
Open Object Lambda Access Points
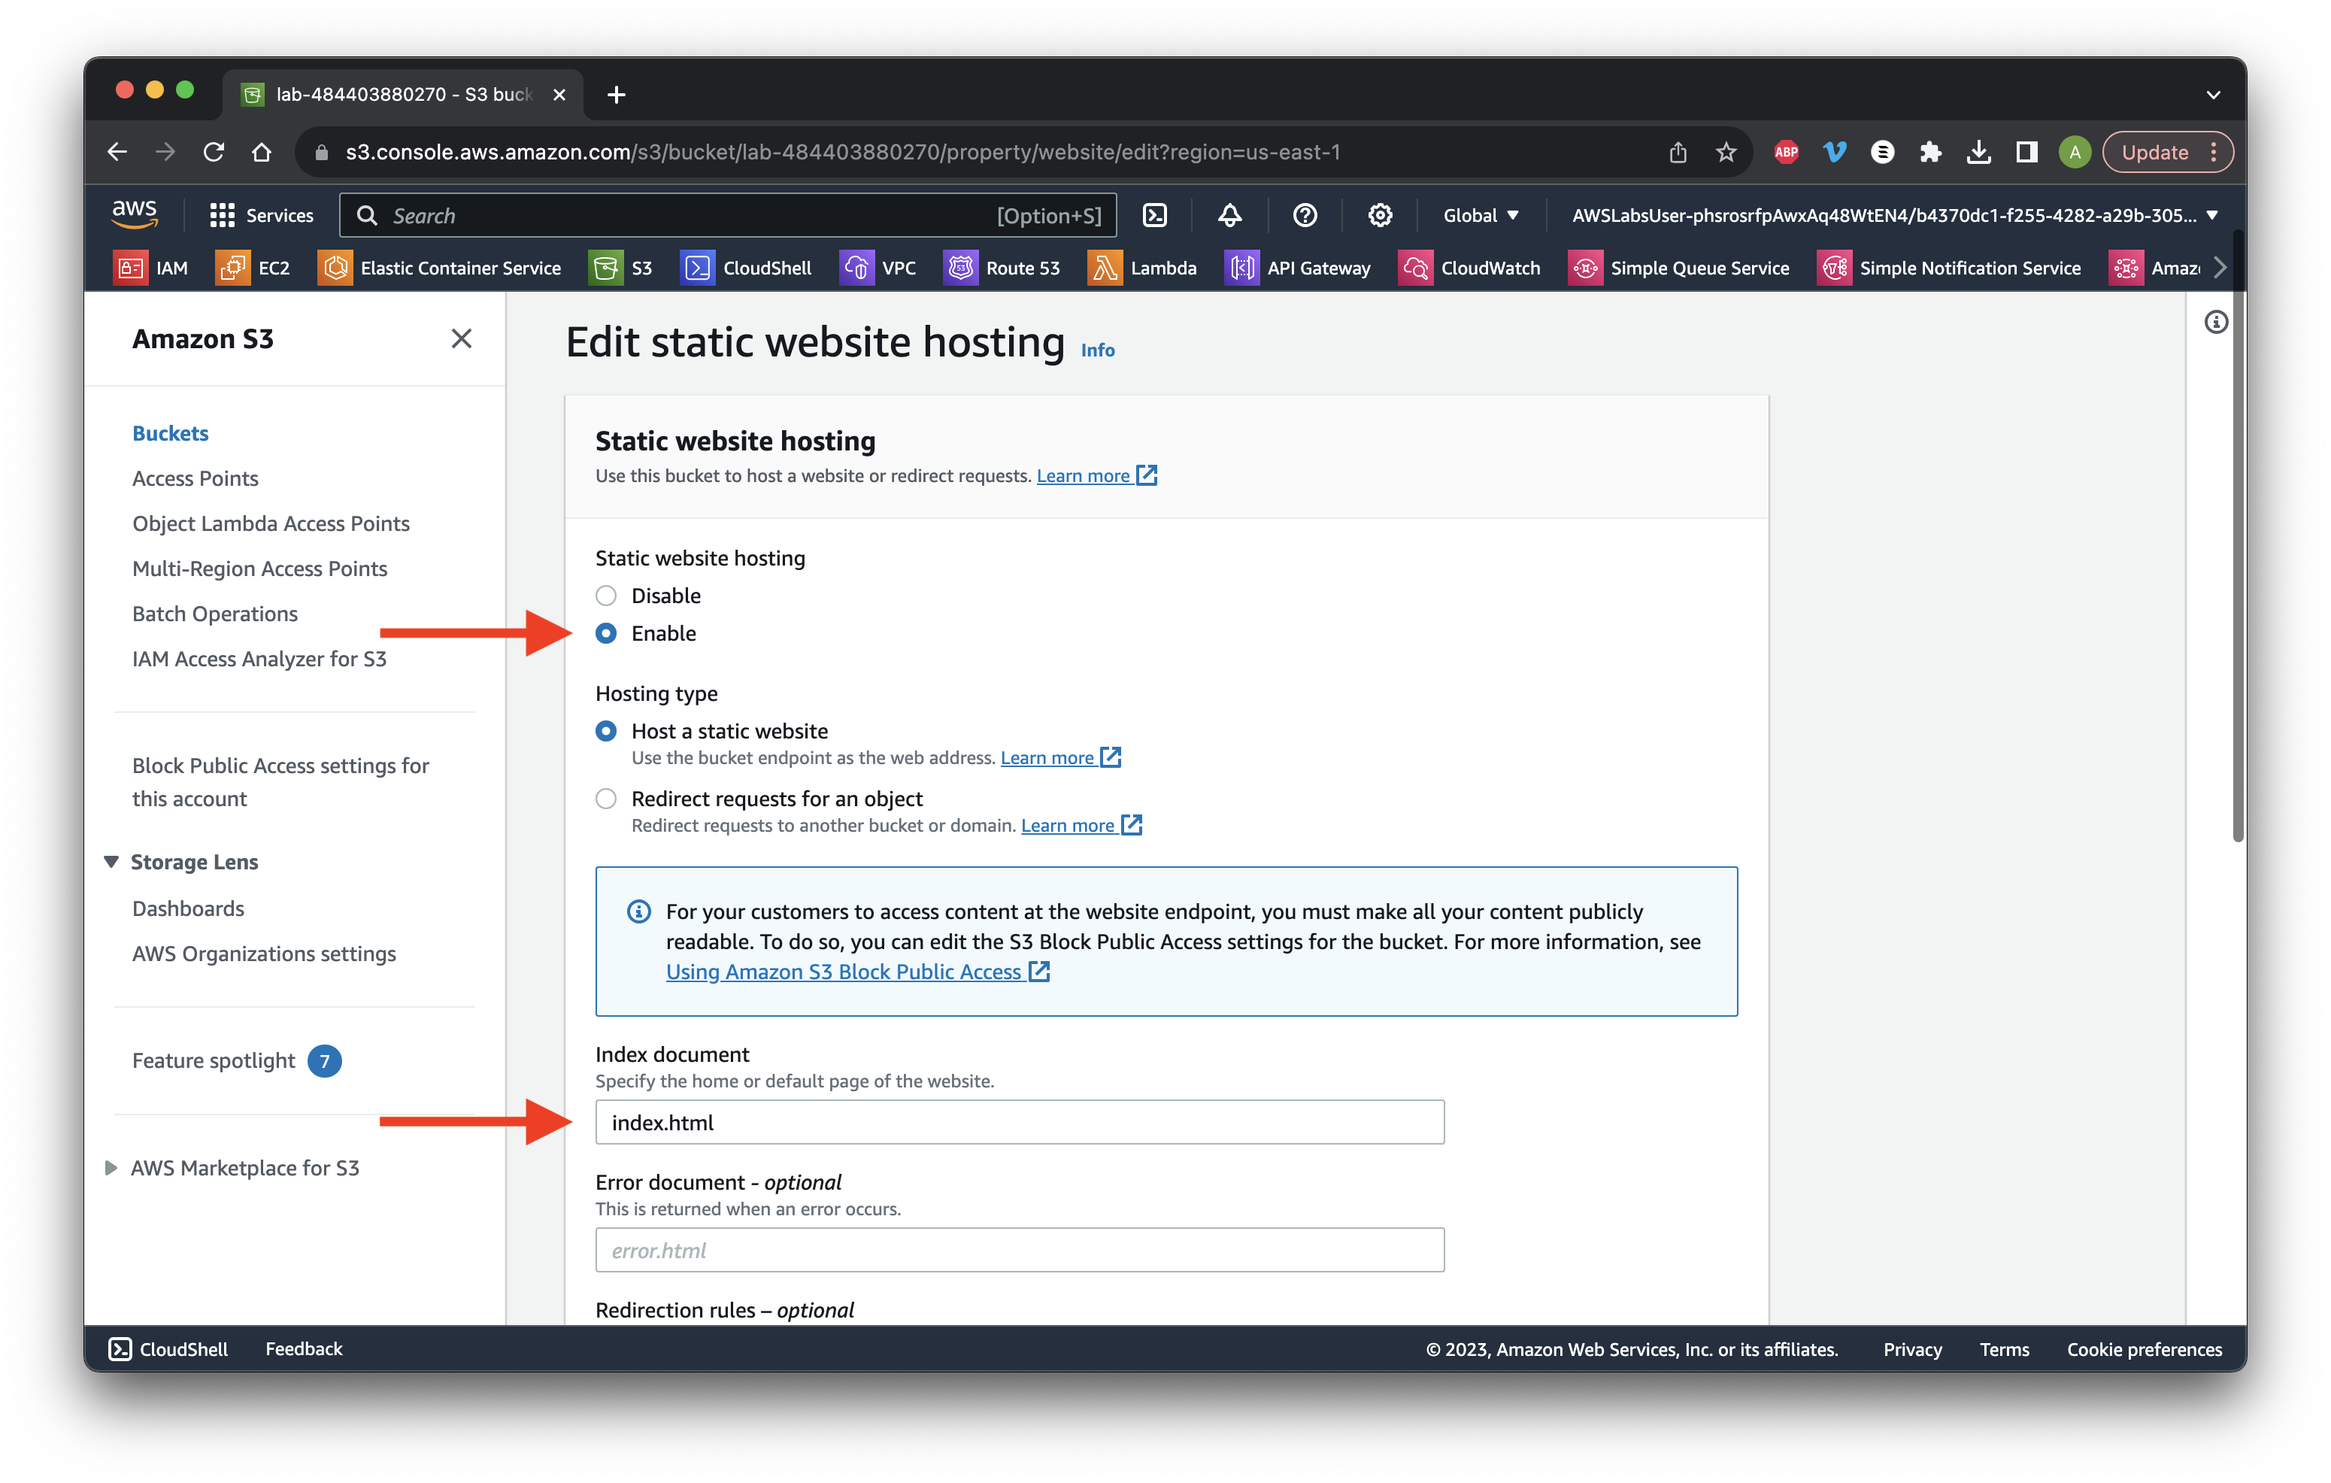coord(271,523)
